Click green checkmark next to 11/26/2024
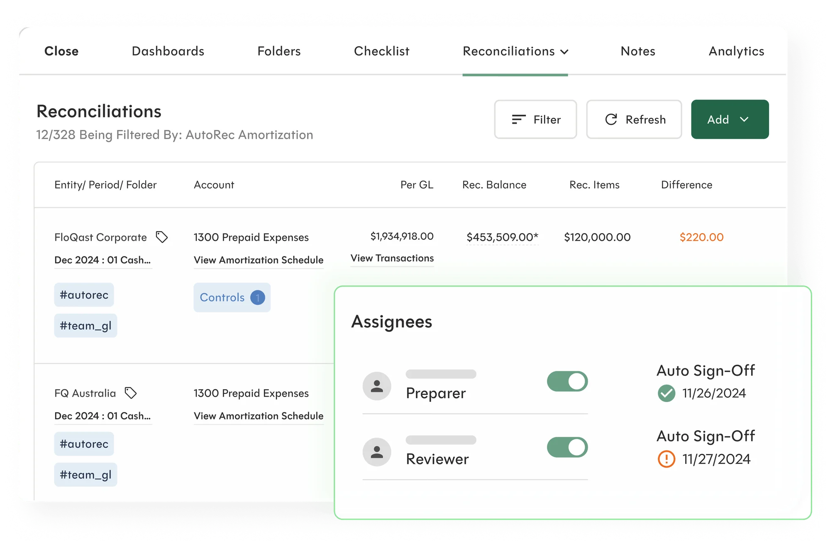Viewport: 830px width, 546px height. coord(666,393)
